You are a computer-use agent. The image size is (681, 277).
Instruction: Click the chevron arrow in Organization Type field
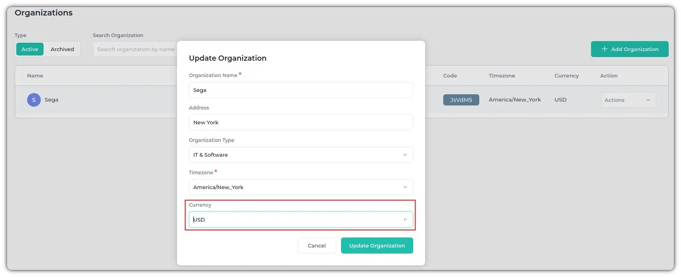point(405,155)
